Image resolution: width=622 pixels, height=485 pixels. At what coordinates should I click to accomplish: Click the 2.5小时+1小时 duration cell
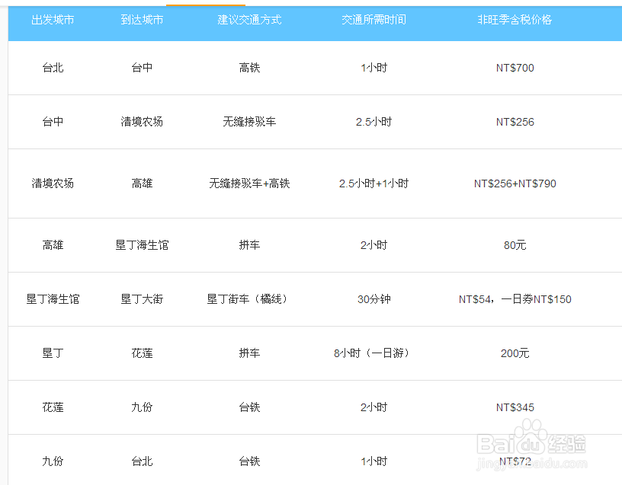374,183
